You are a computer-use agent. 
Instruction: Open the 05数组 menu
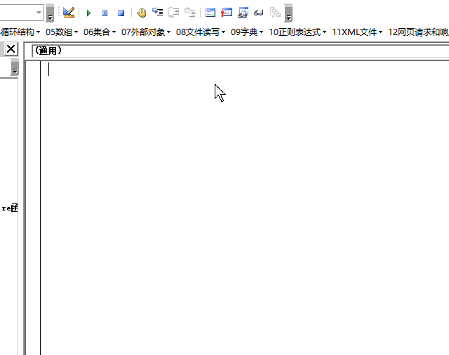[x=62, y=32]
